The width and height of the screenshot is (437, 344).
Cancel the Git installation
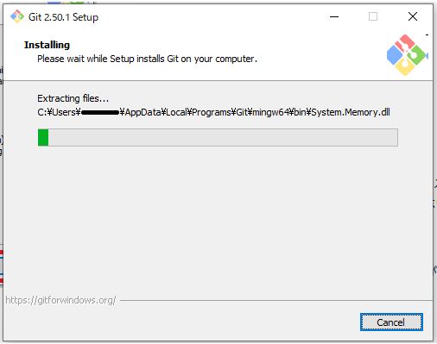391,322
